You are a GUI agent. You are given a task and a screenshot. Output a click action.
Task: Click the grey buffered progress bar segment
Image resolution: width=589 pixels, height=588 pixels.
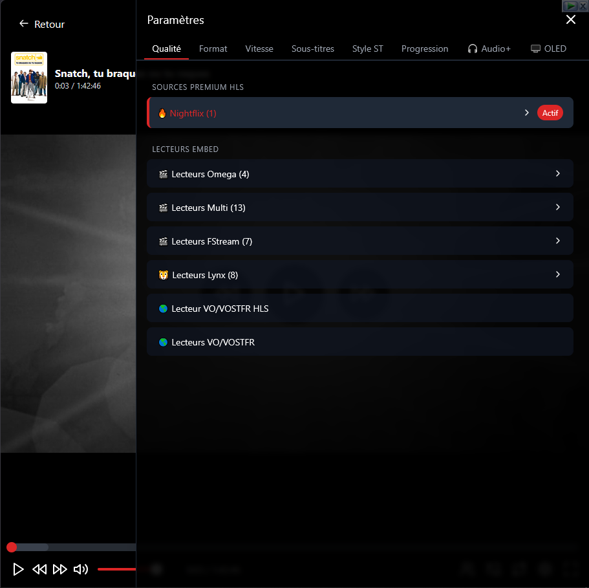(x=33, y=547)
